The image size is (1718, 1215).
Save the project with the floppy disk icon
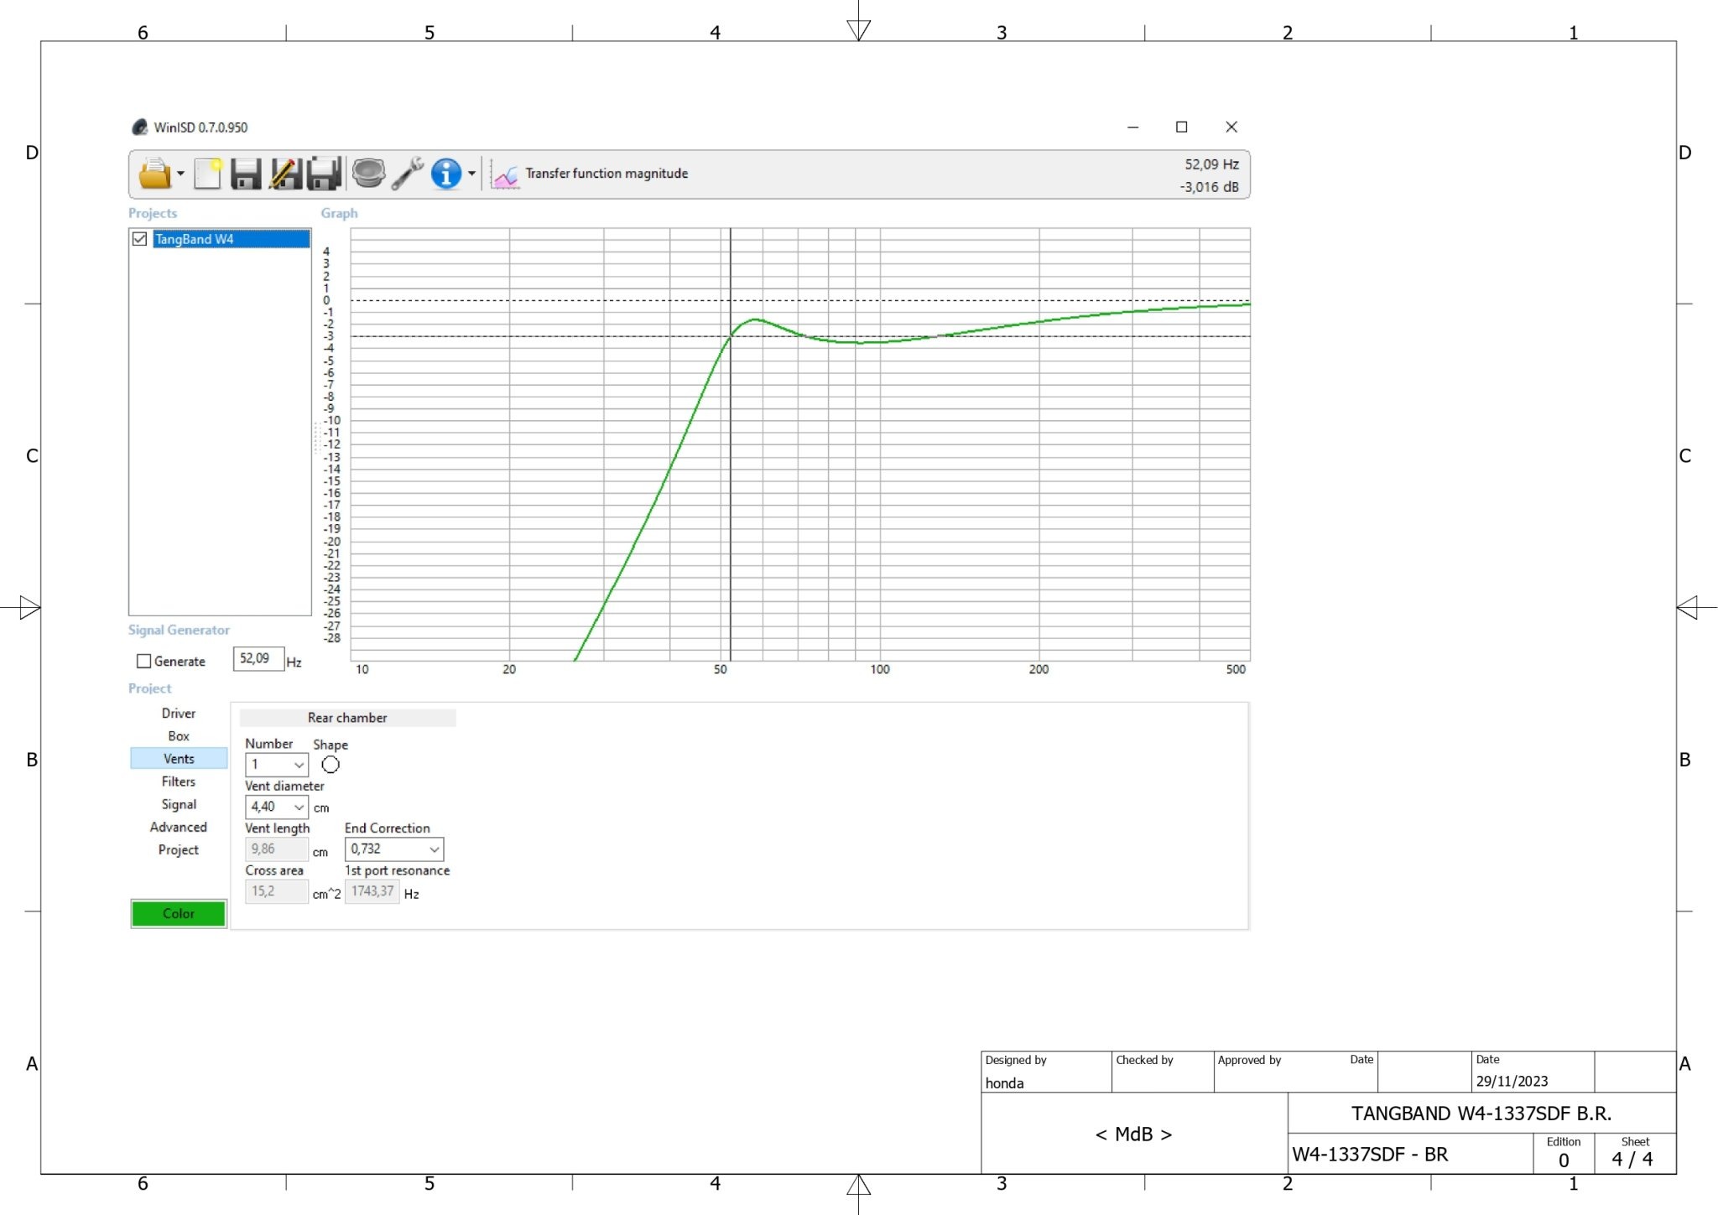tap(246, 174)
